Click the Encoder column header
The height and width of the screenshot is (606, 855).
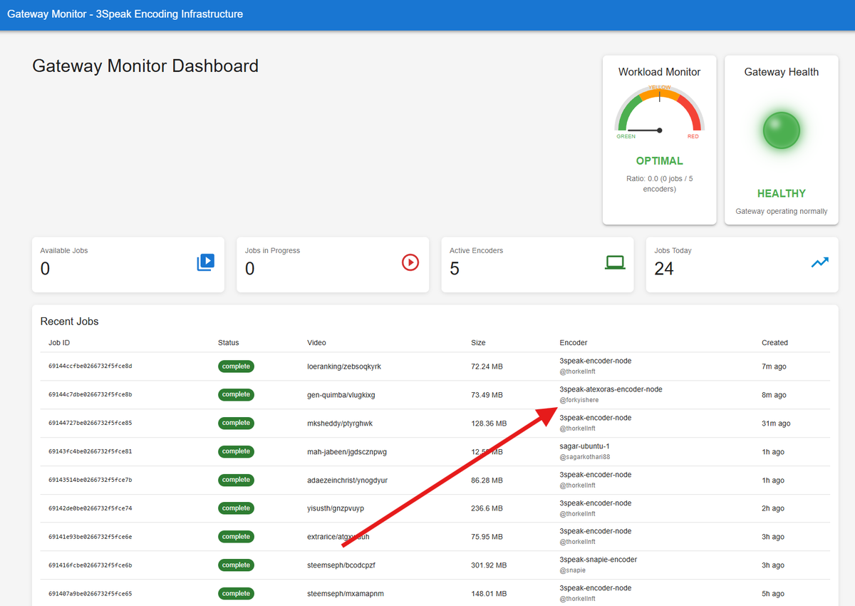(574, 343)
